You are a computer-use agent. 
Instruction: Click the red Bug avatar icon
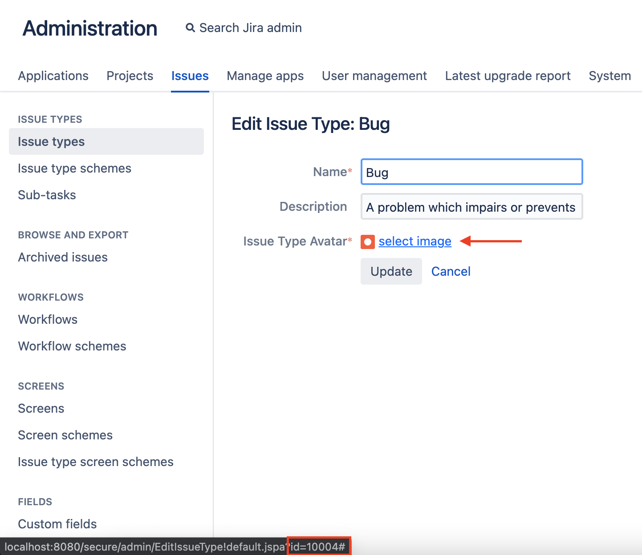(367, 241)
